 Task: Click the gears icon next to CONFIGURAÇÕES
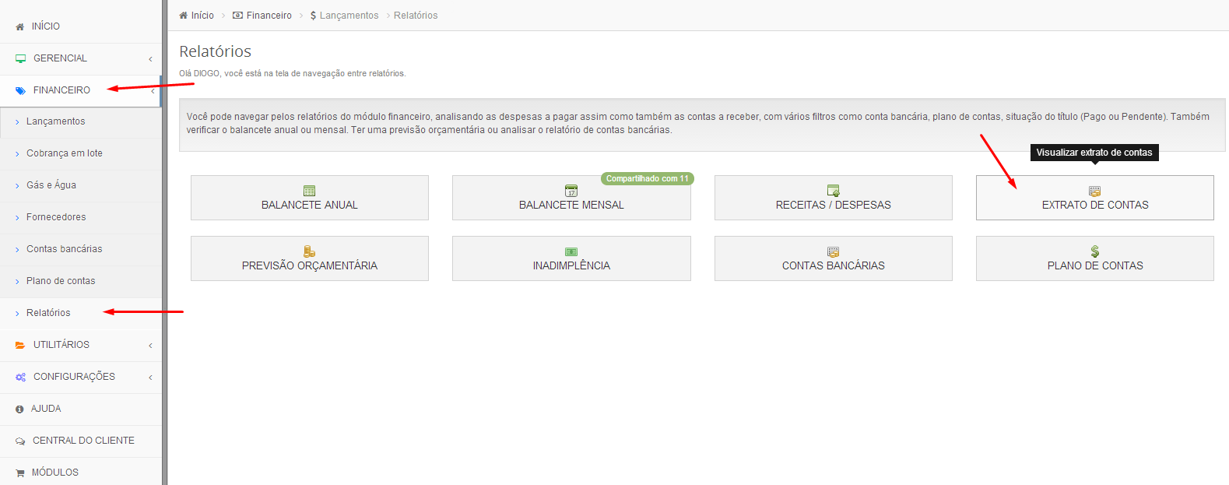point(20,377)
